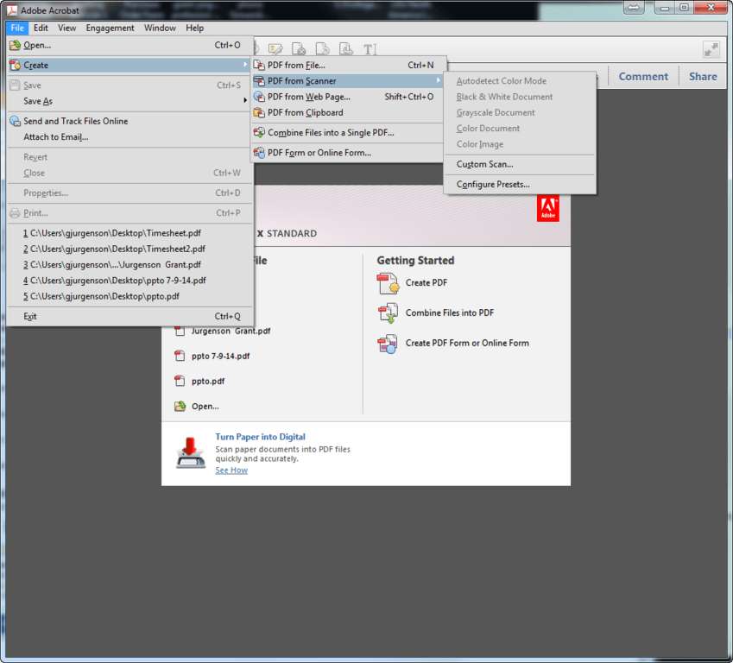The height and width of the screenshot is (663, 733).
Task: Click the scanner Turn Paper into Digital icon
Action: [191, 452]
